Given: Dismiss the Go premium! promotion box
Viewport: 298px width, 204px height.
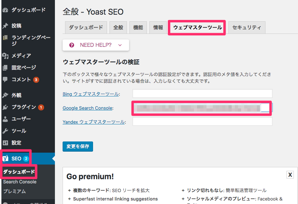Looking at the screenshot, I should point(290,175).
